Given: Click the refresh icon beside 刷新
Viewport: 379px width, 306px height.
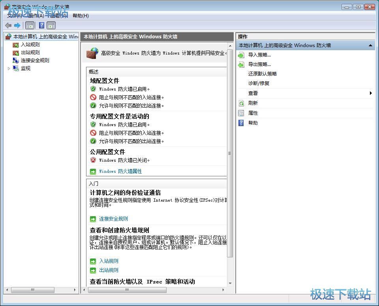Looking at the screenshot, I should (x=241, y=103).
